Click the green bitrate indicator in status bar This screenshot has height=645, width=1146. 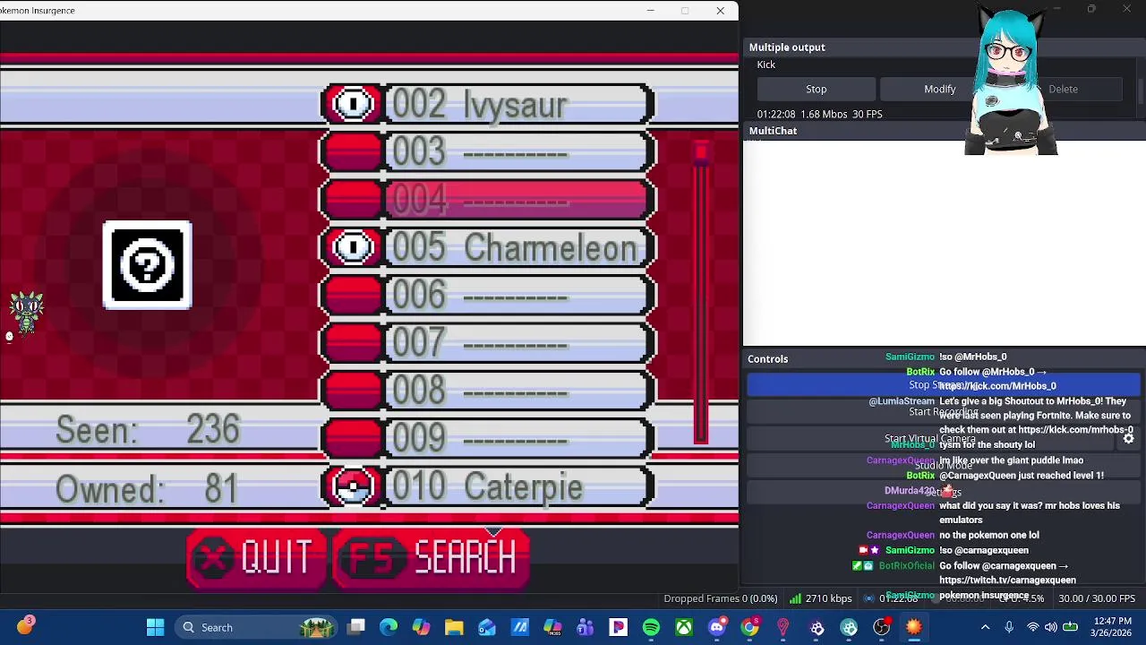795,598
